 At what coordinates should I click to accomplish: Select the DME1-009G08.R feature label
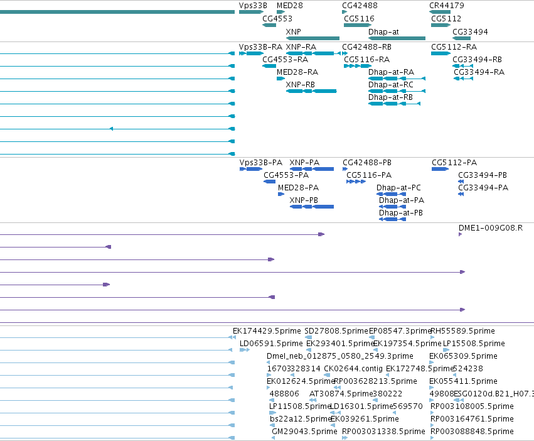pos(491,228)
